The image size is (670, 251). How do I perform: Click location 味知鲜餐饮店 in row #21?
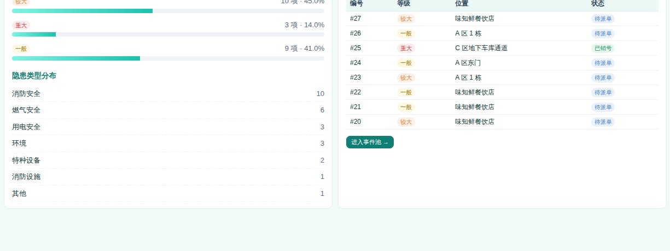click(475, 107)
